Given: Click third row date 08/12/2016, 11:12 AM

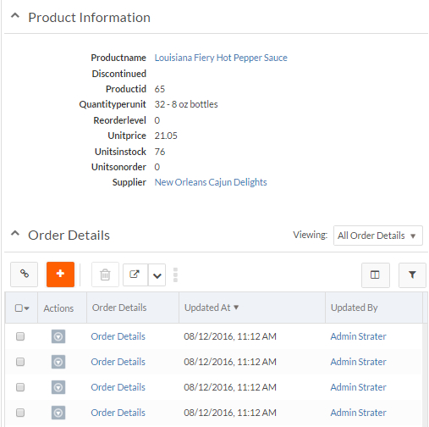Looking at the screenshot, I should [230, 387].
